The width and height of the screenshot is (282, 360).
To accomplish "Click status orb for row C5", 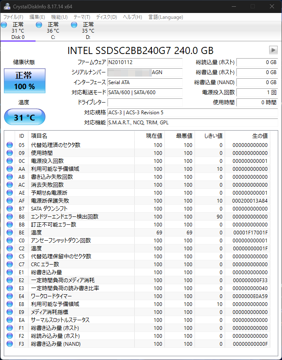I will click(x=10, y=256).
